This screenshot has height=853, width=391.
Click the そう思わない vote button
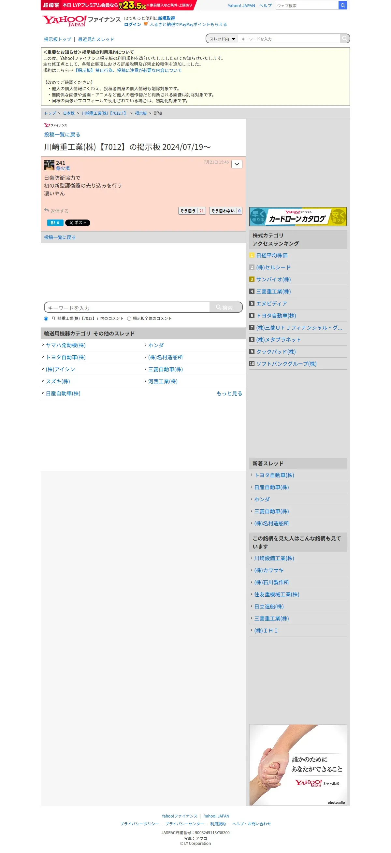[x=226, y=211]
